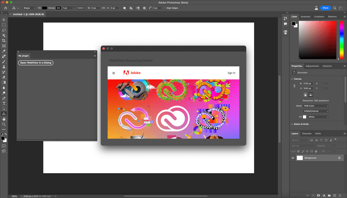Switch to the Swatches tab
The height and width of the screenshot is (198, 347).
pyautogui.click(x=306, y=17)
